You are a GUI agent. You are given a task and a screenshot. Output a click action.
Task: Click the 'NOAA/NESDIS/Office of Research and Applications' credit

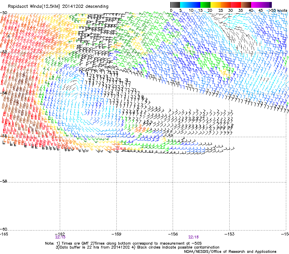pos(230,252)
